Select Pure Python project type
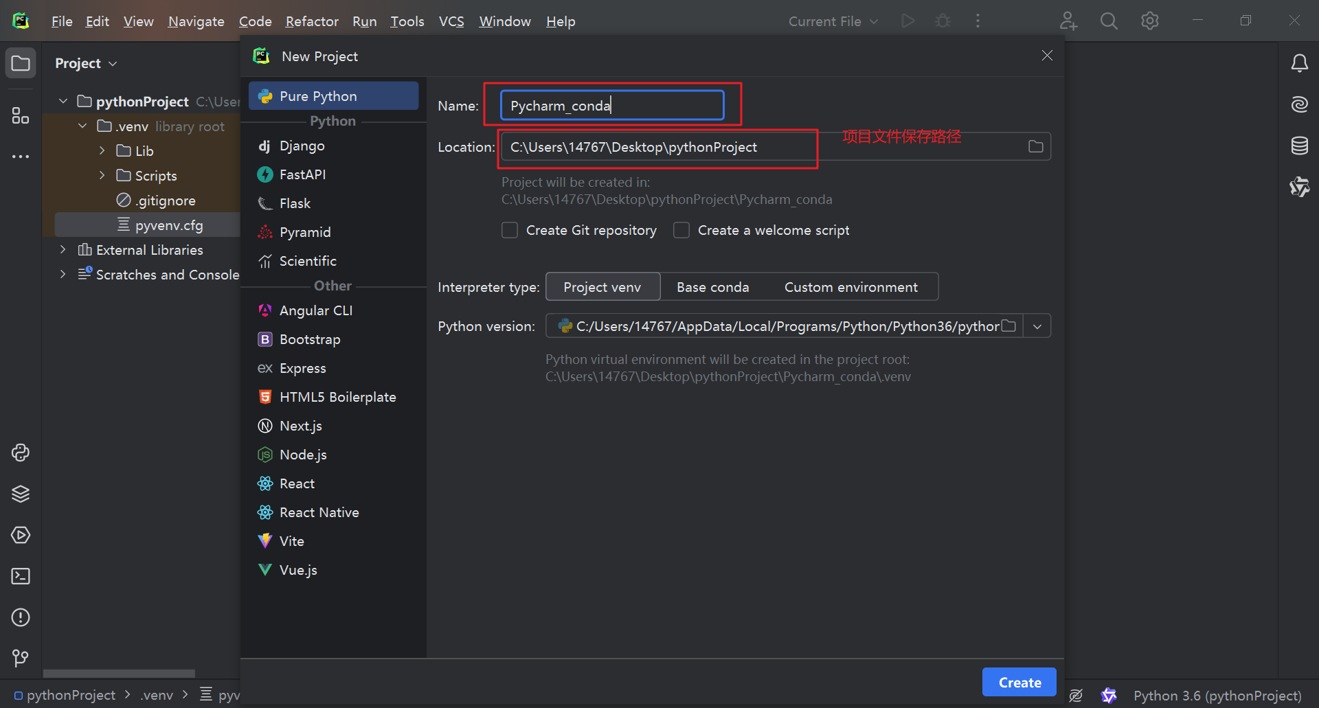 coord(333,96)
